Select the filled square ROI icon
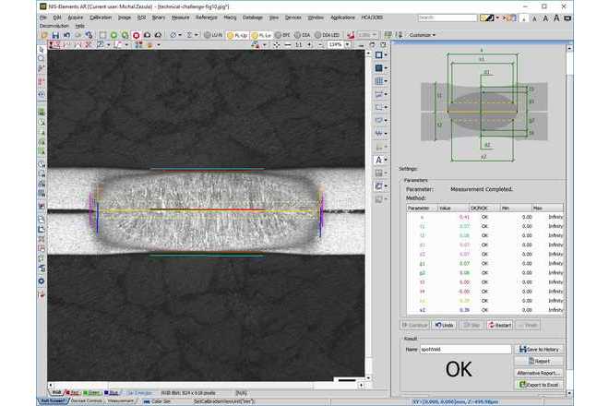609x406 pixels. pos(380,68)
